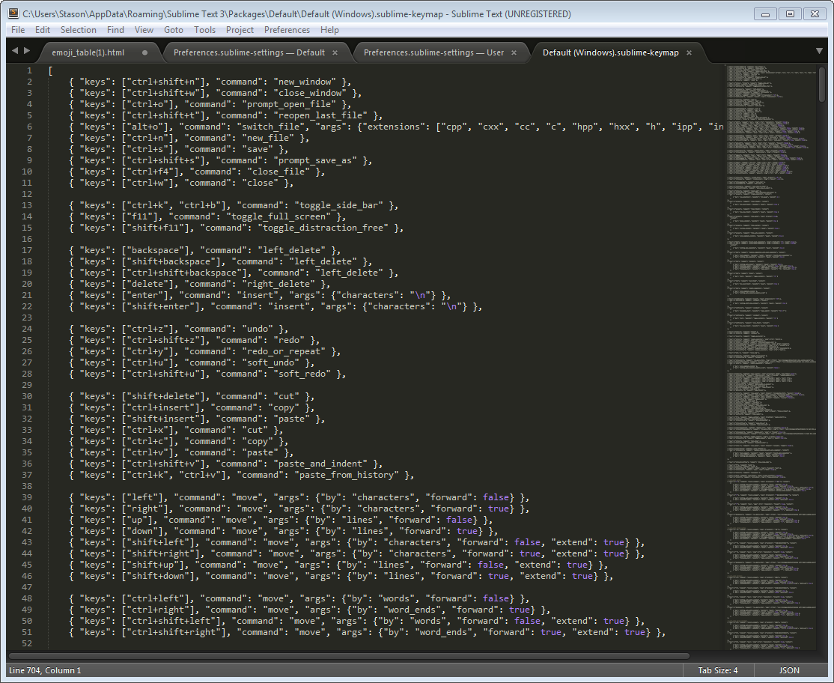Image resolution: width=834 pixels, height=683 pixels.
Task: Open the Project menu
Action: pos(240,30)
